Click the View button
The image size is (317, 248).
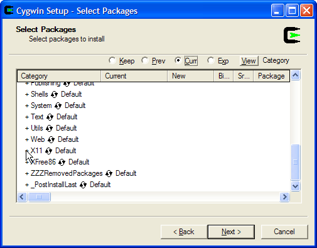[249, 61]
